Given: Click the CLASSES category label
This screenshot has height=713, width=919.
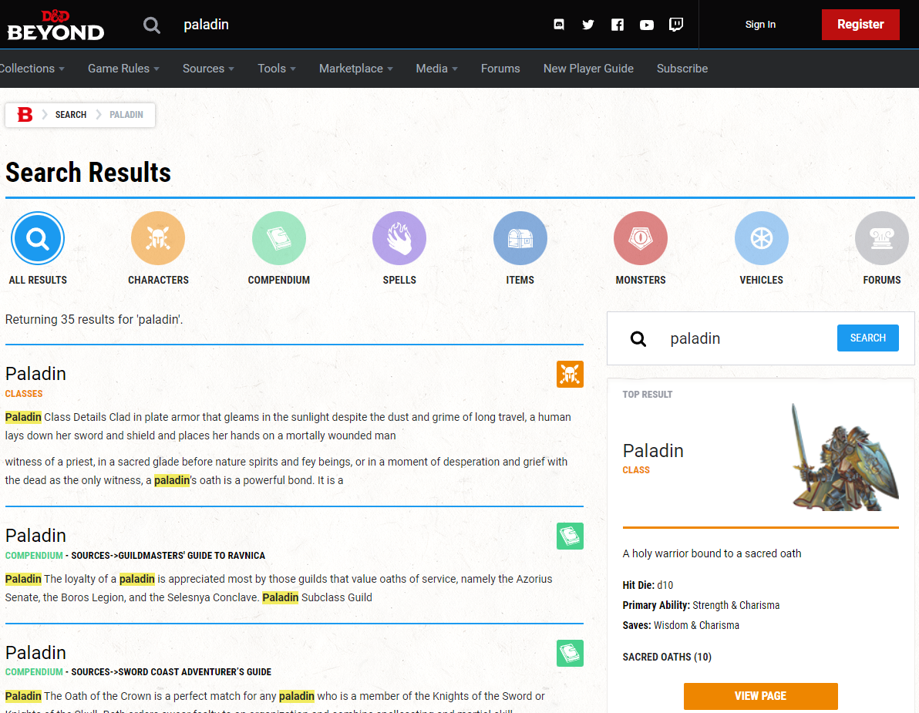Looking at the screenshot, I should click(24, 394).
